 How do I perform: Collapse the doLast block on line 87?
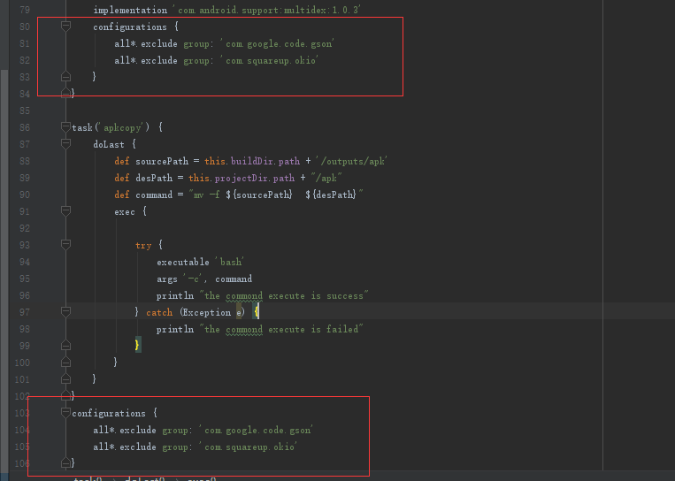[65, 144]
